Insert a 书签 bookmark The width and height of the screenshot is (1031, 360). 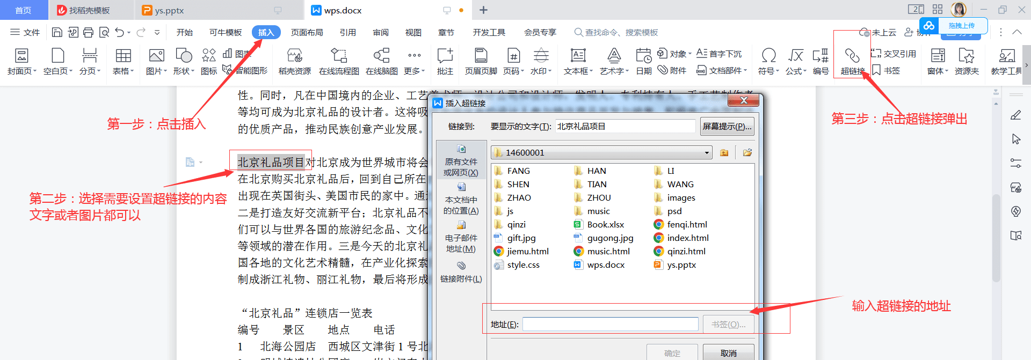[886, 70]
